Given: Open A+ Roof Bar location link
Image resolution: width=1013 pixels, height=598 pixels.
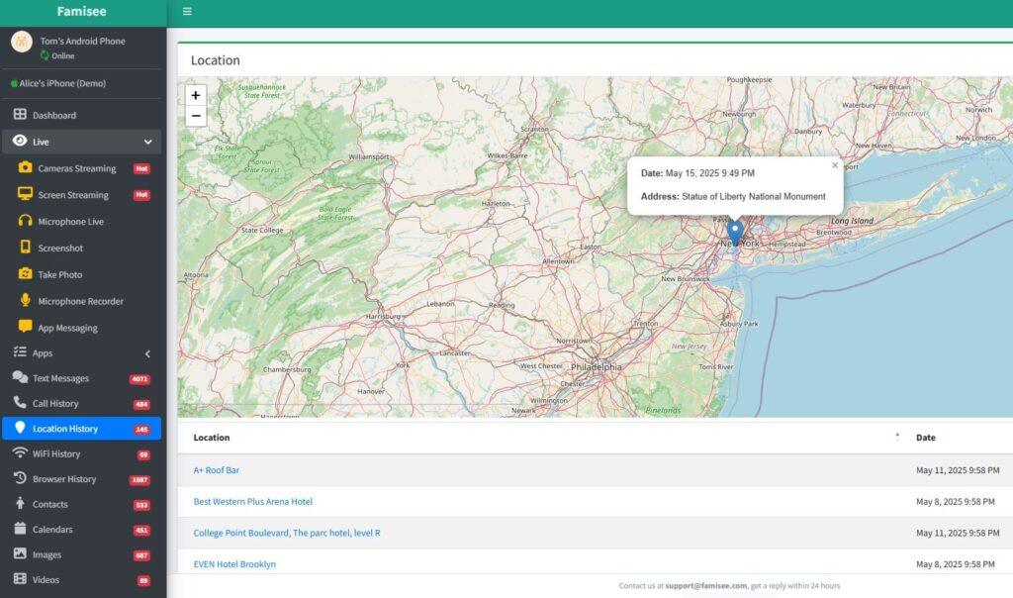Looking at the screenshot, I should 216,470.
